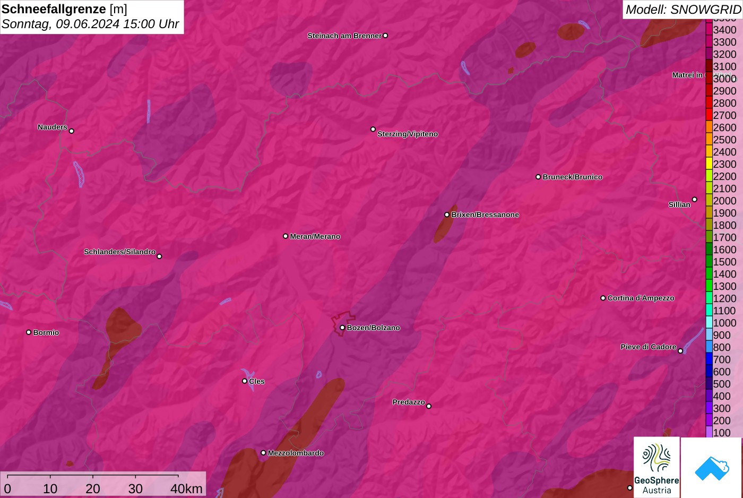Image resolution: width=743 pixels, height=498 pixels.
Task: Click the Meran/Merano label text
Action: click(x=315, y=236)
